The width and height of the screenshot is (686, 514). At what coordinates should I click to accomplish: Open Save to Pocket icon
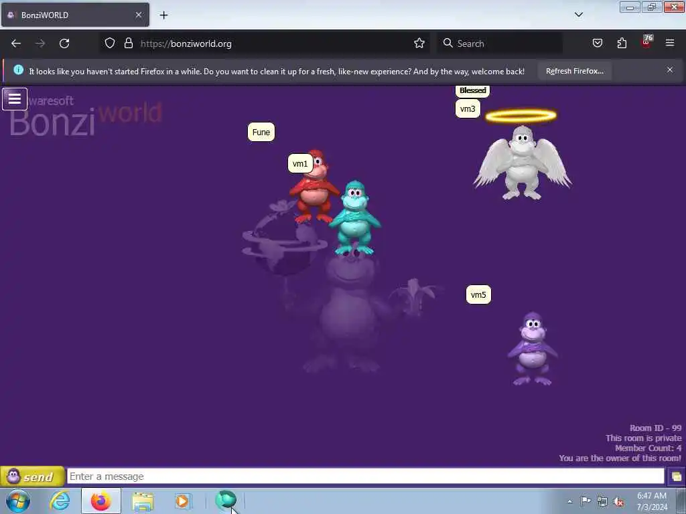tap(598, 43)
